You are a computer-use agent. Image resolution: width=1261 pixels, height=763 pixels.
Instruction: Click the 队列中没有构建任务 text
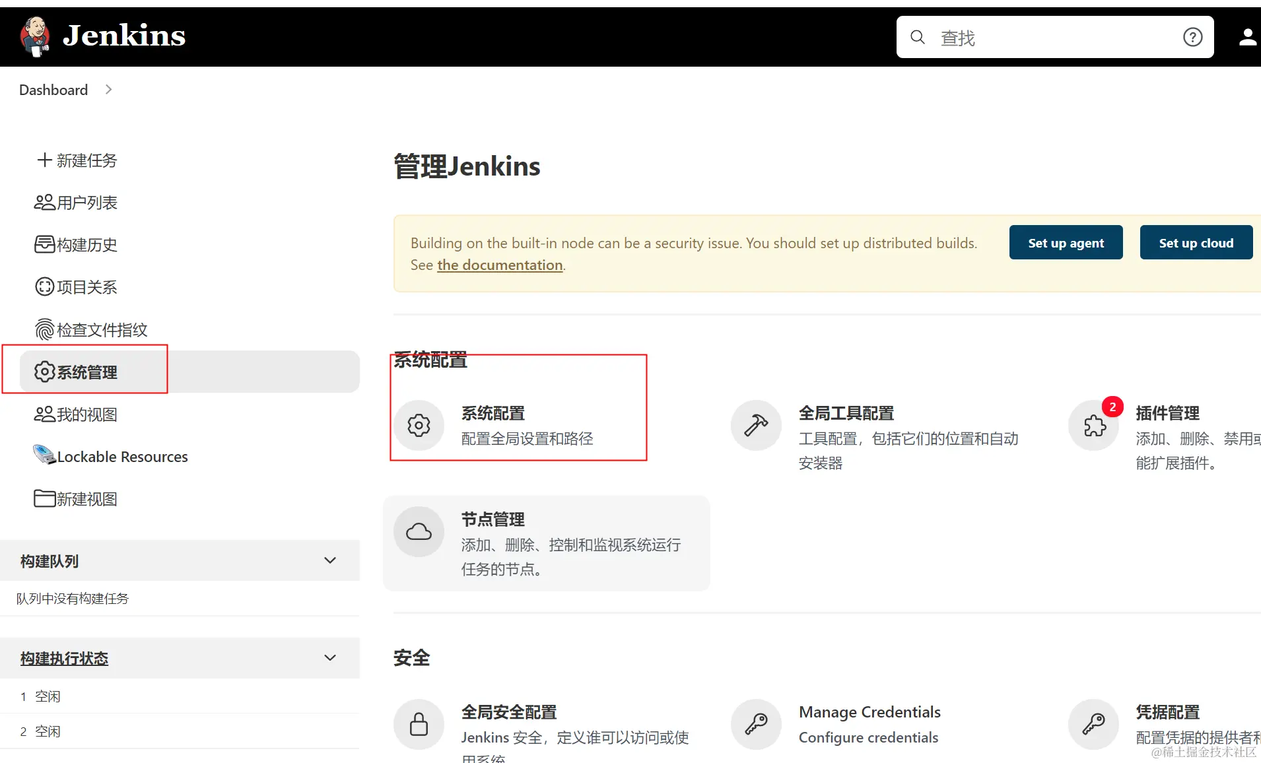[73, 598]
